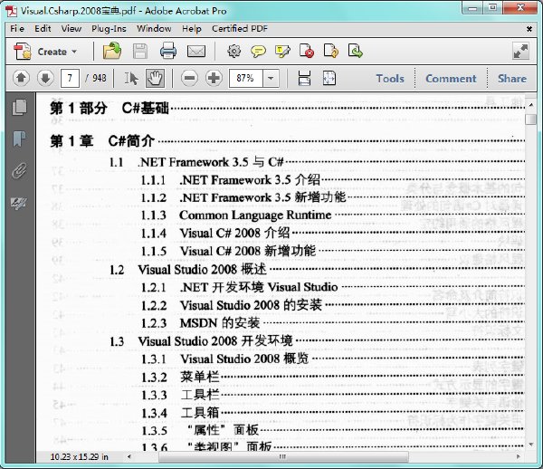Screen dimensions: 543x469
Task: Click the Create PDF icon
Action: [x=22, y=52]
